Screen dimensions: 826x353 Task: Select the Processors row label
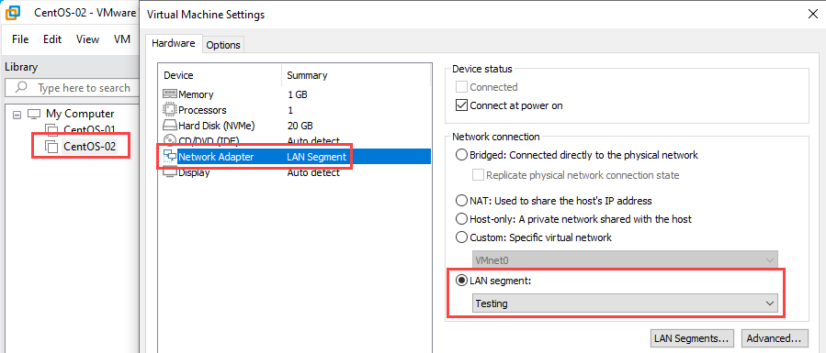pyautogui.click(x=202, y=110)
